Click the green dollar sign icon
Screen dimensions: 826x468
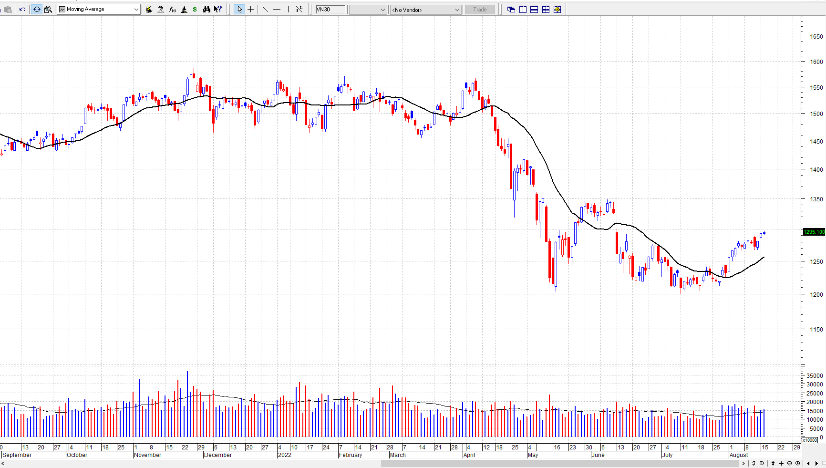[x=195, y=9]
